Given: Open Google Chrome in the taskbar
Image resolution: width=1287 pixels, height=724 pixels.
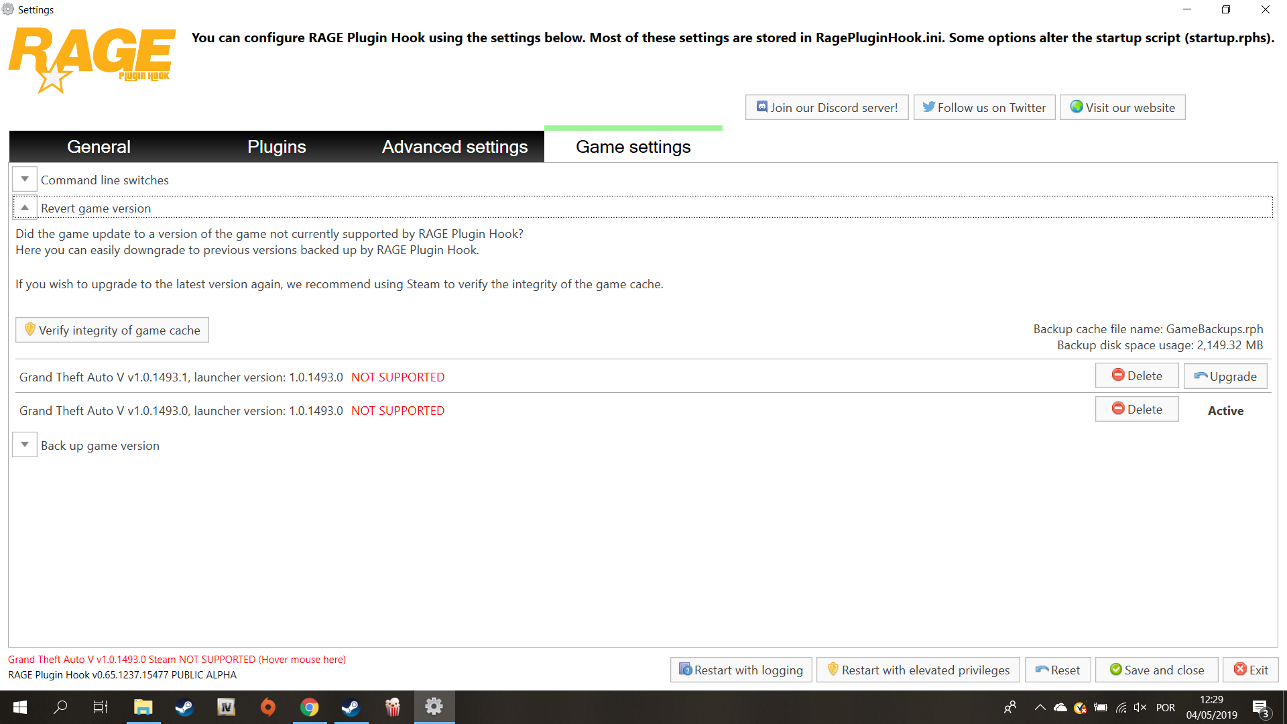Looking at the screenshot, I should [x=309, y=707].
